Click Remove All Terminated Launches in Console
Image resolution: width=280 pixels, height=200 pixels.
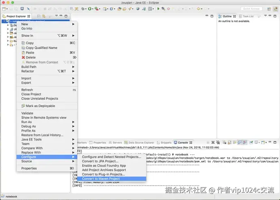(218, 143)
